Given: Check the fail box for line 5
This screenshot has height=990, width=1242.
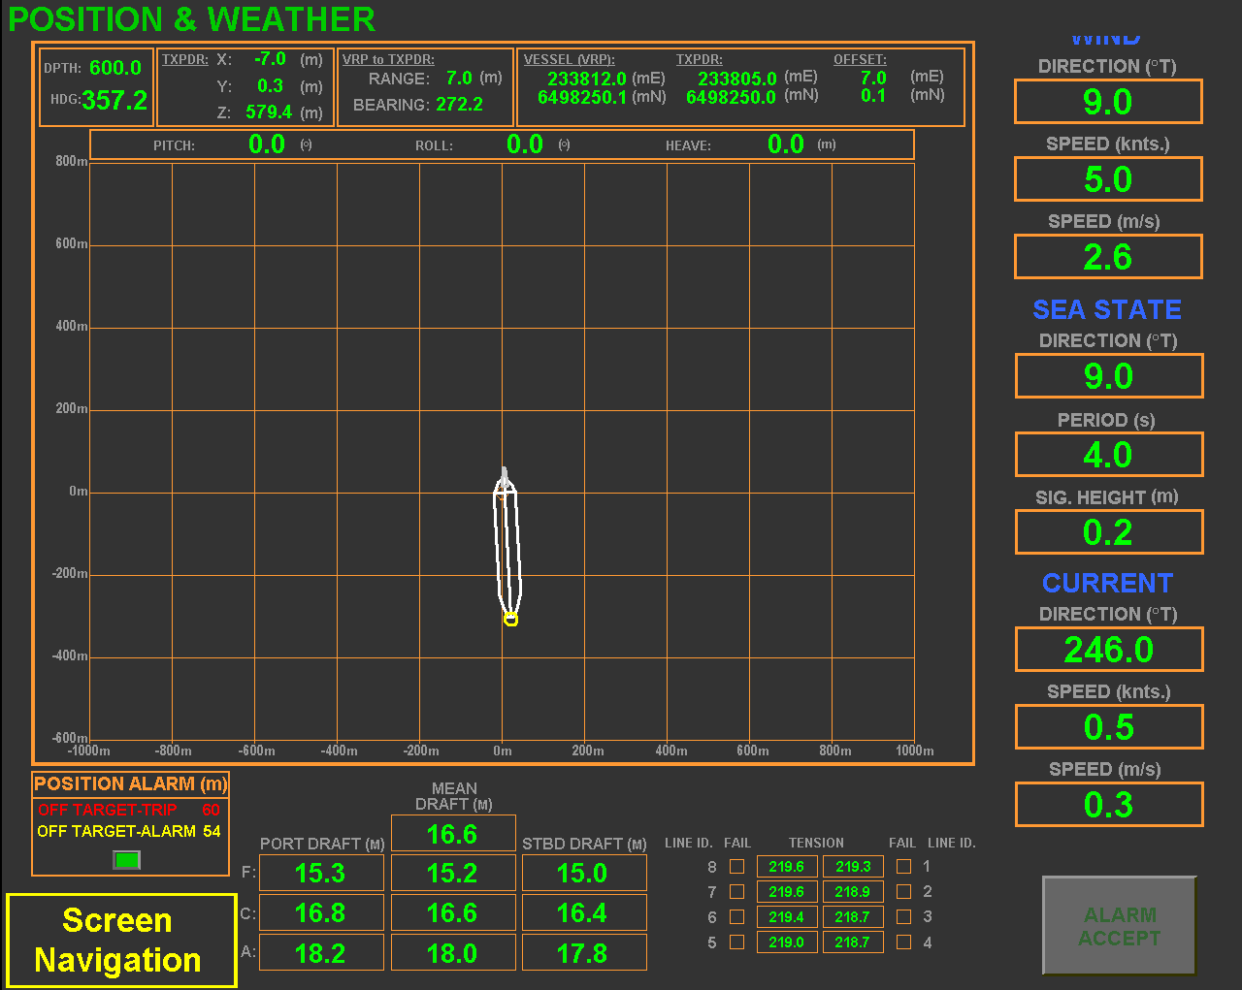Looking at the screenshot, I should (x=737, y=942).
